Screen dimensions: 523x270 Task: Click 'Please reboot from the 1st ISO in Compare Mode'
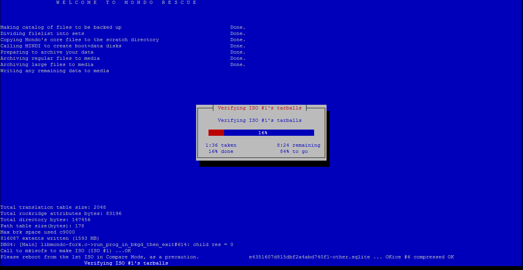click(100, 257)
